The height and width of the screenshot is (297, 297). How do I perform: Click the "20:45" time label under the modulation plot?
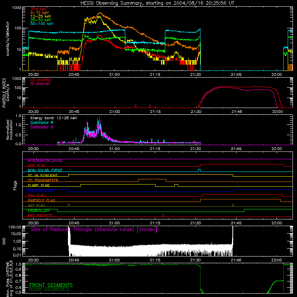(74, 149)
